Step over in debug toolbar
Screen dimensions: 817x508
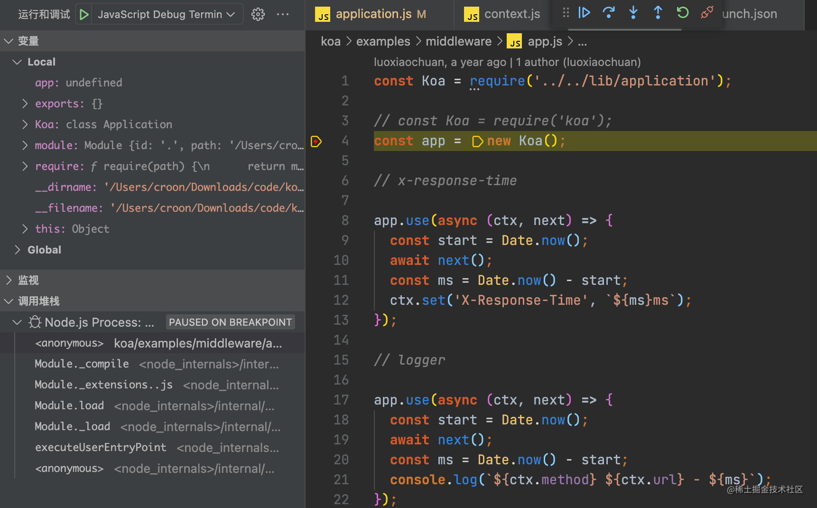coord(609,13)
